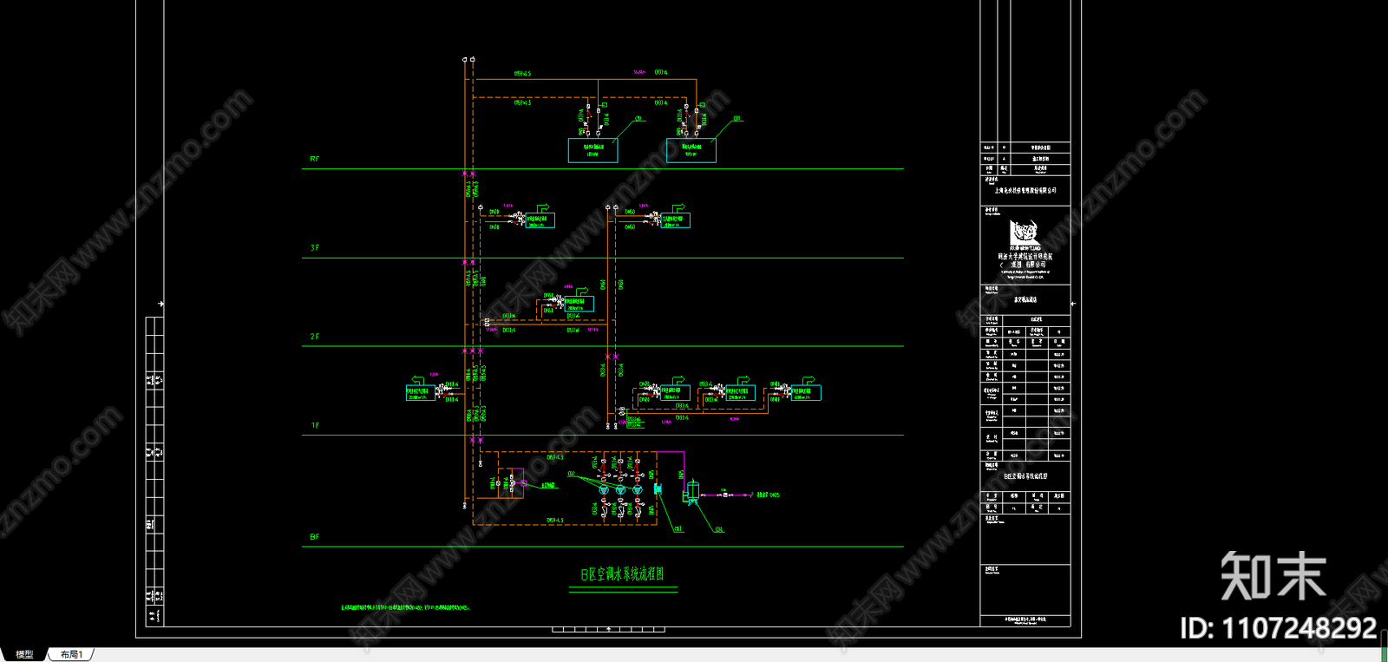1388x662 pixels.
Task: Open the 布局1 layout tab
Action: point(72,654)
